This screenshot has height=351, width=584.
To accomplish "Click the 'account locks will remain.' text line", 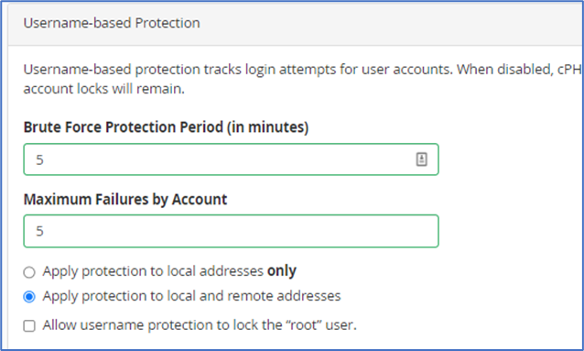I will [104, 89].
